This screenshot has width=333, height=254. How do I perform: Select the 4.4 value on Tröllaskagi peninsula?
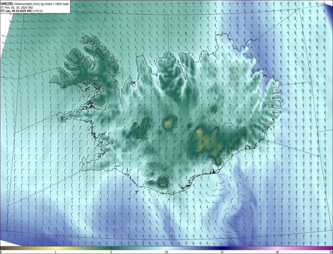[168, 78]
